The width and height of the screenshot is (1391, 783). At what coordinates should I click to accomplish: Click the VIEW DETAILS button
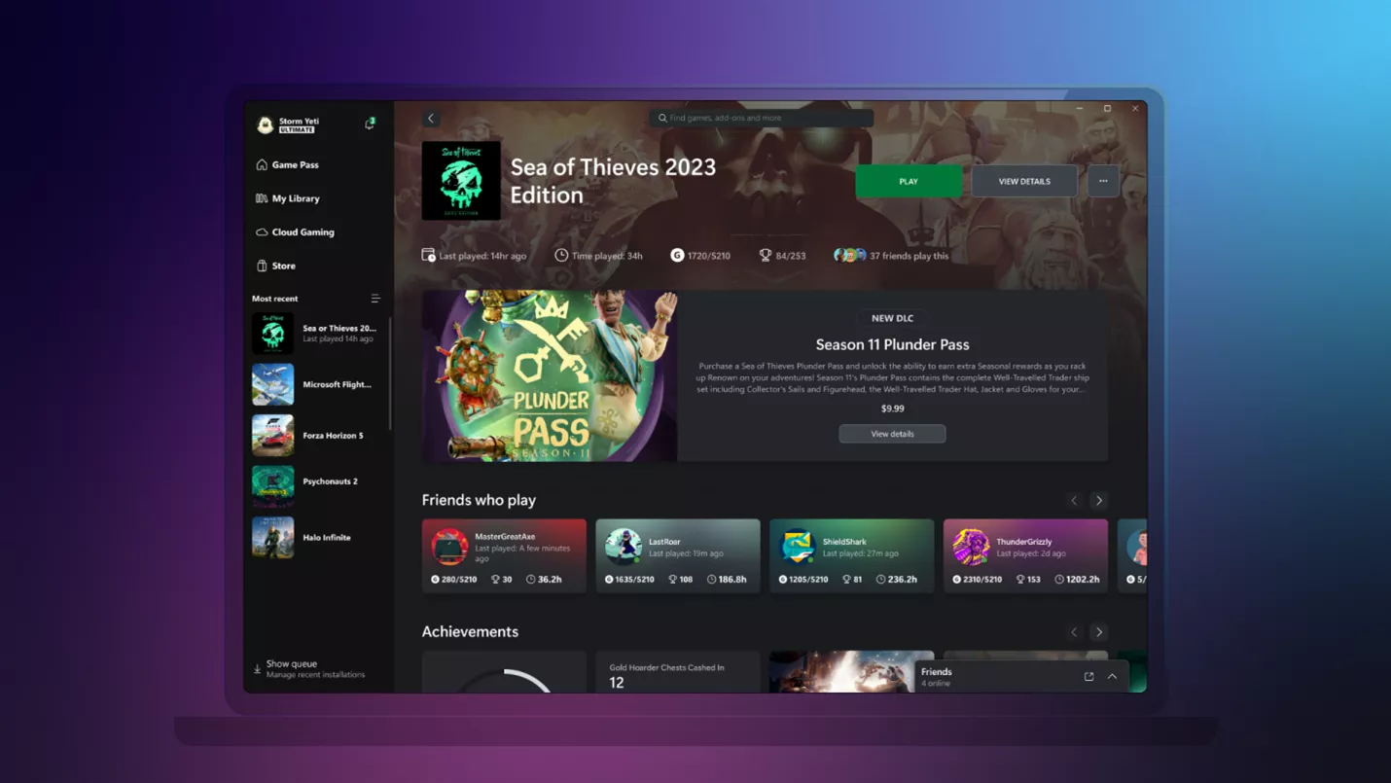click(x=1023, y=182)
